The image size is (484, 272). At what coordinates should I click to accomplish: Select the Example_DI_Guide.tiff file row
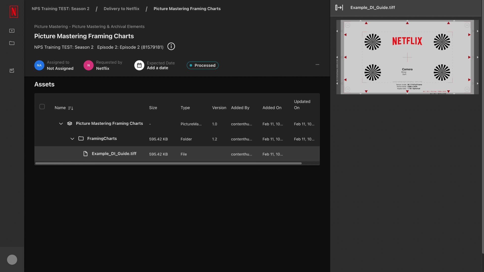coord(177,154)
